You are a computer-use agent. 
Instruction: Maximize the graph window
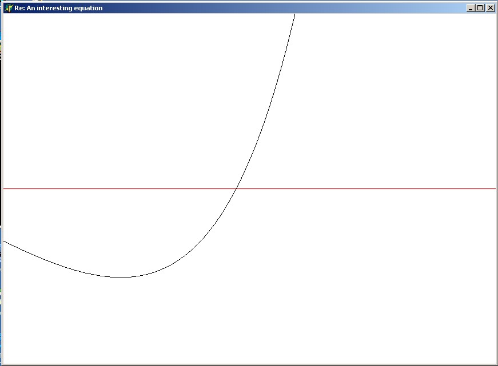(x=480, y=8)
